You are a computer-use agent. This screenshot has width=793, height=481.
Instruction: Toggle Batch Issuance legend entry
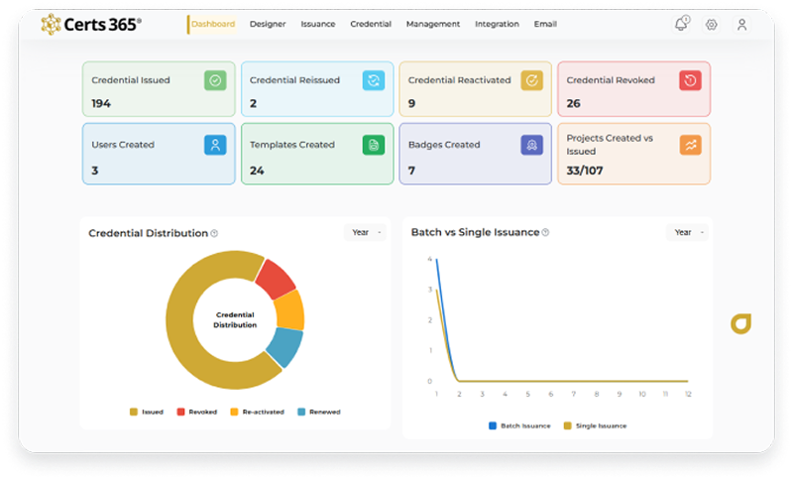pyautogui.click(x=519, y=425)
